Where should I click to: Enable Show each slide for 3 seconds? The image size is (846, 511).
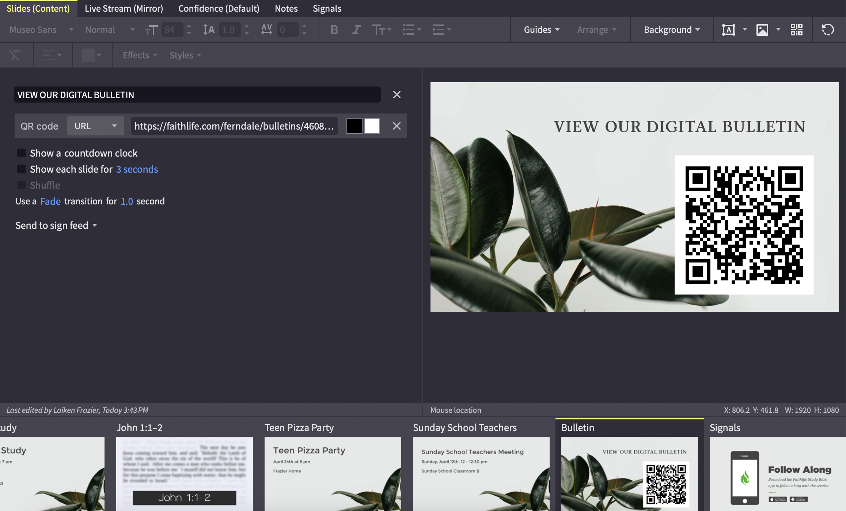[21, 169]
